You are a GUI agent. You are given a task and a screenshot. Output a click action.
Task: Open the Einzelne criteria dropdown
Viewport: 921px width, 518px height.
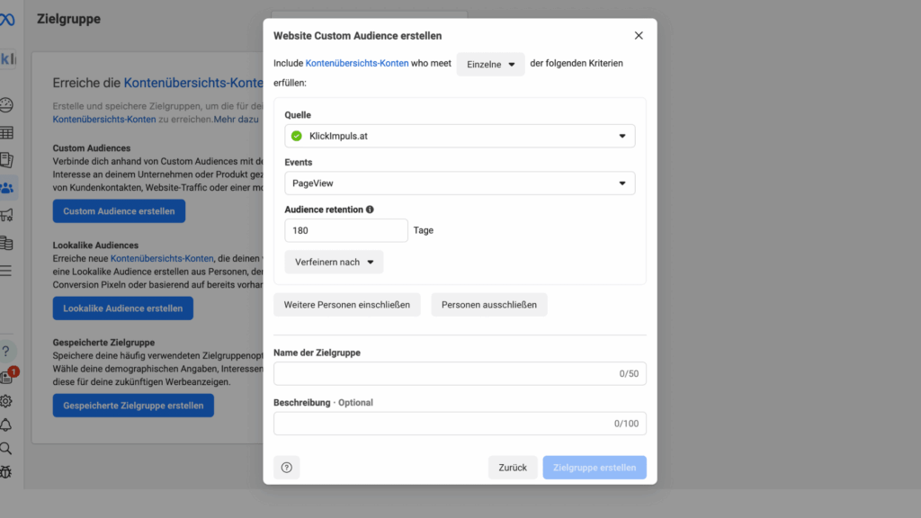pos(490,64)
